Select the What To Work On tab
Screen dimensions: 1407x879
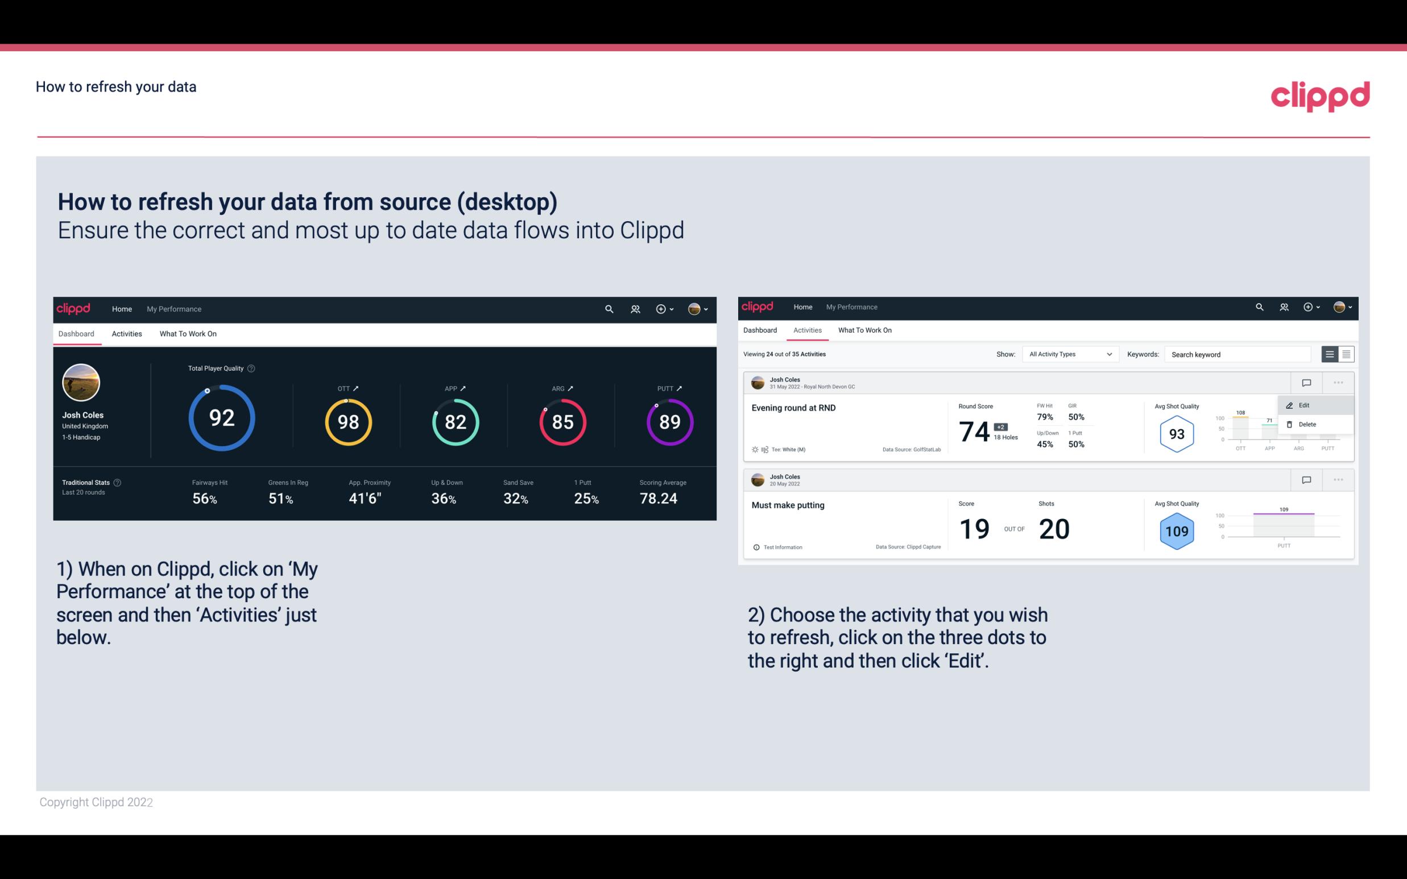[188, 333]
